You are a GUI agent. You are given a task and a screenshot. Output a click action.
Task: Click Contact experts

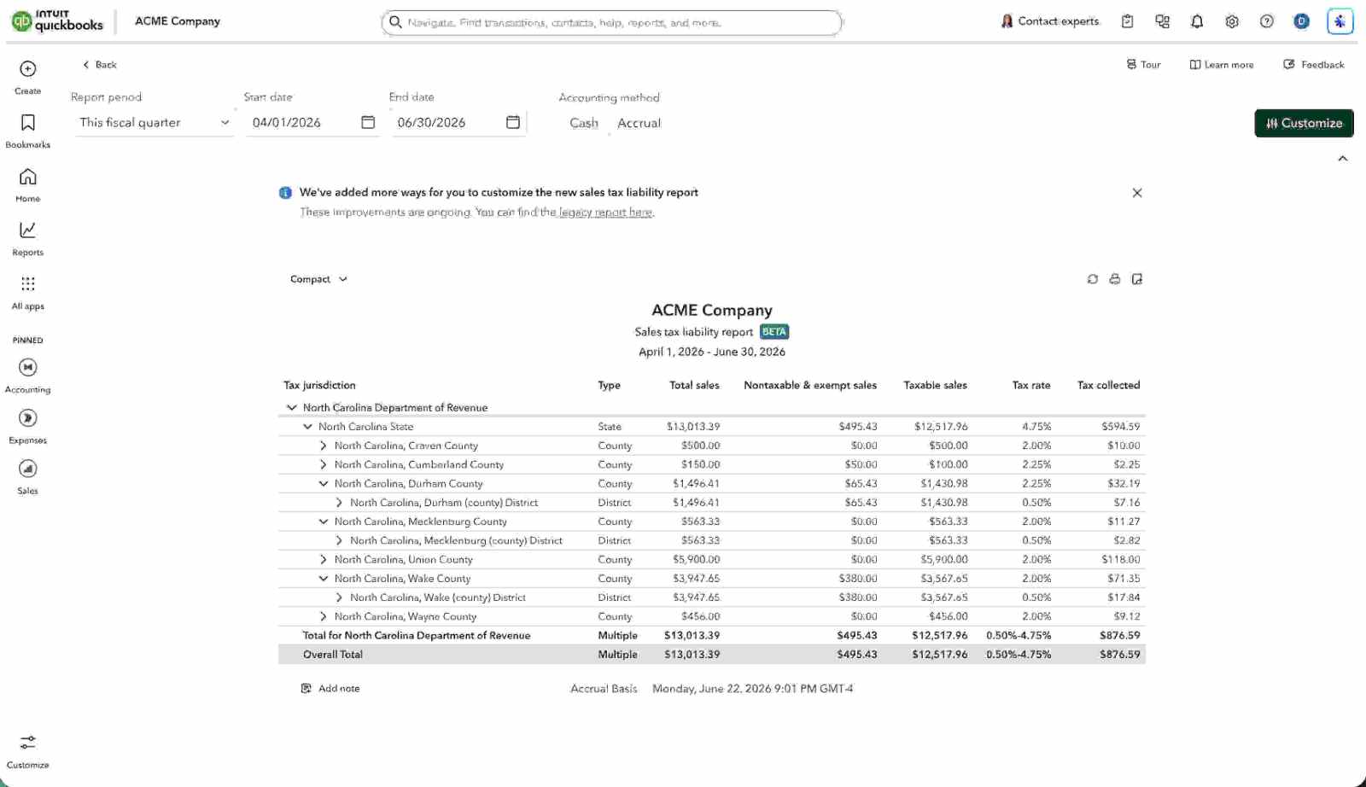[x=1050, y=21]
